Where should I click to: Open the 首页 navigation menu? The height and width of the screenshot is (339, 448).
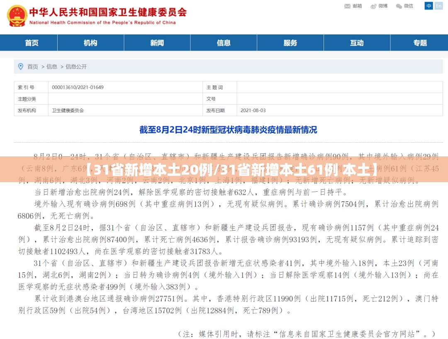pyautogui.click(x=32, y=43)
